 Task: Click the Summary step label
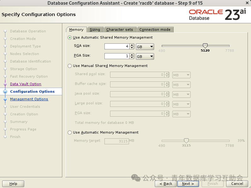(x=19, y=122)
